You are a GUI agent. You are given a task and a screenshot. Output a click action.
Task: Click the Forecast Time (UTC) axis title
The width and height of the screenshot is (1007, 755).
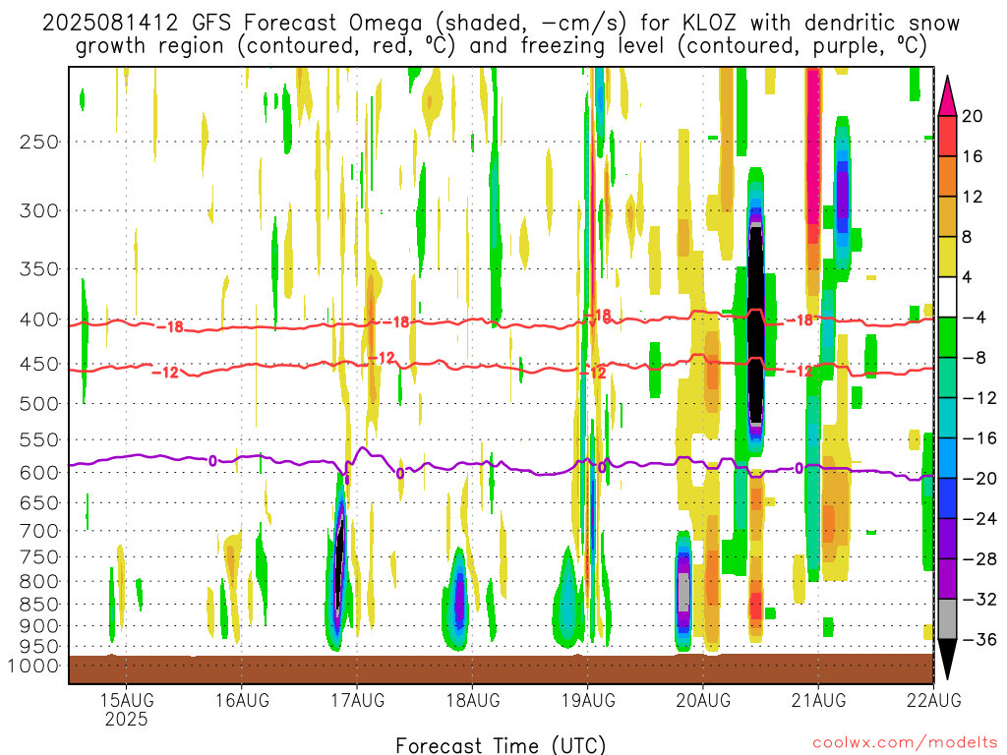pos(501,745)
